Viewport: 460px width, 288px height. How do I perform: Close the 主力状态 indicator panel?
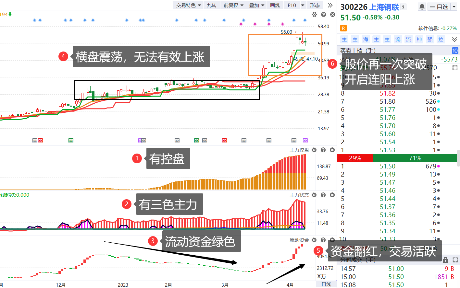[332, 195]
